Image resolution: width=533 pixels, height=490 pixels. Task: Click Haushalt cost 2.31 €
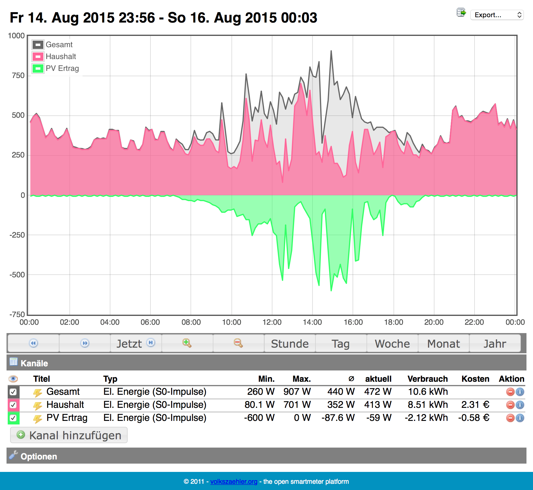(x=475, y=405)
